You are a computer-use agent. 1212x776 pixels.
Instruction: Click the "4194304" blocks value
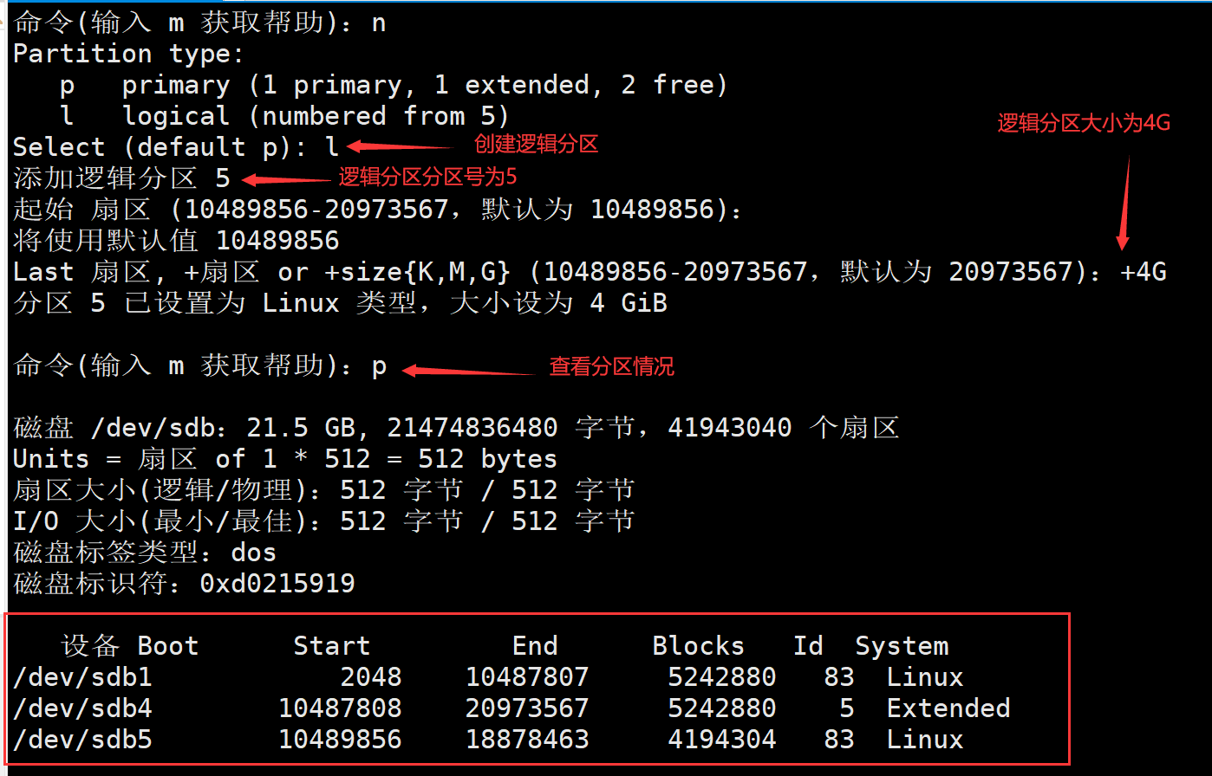(722, 740)
